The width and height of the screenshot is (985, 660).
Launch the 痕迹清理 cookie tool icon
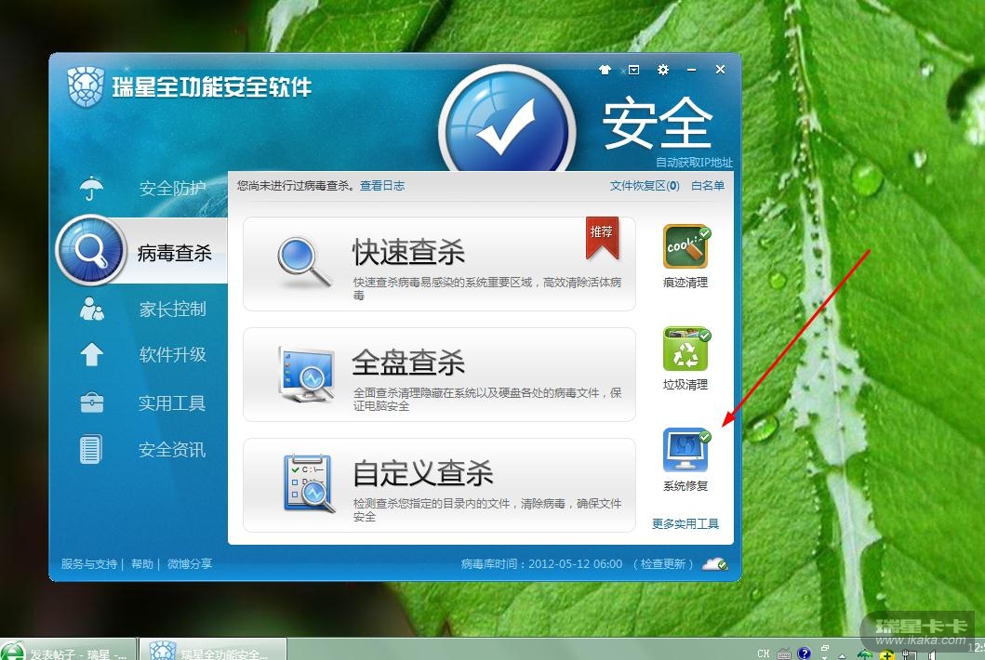coord(686,246)
